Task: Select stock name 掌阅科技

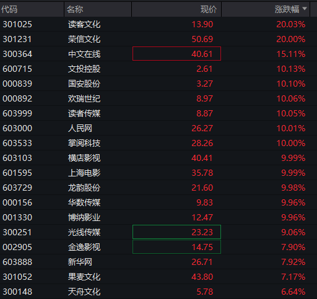Action: 84,143
